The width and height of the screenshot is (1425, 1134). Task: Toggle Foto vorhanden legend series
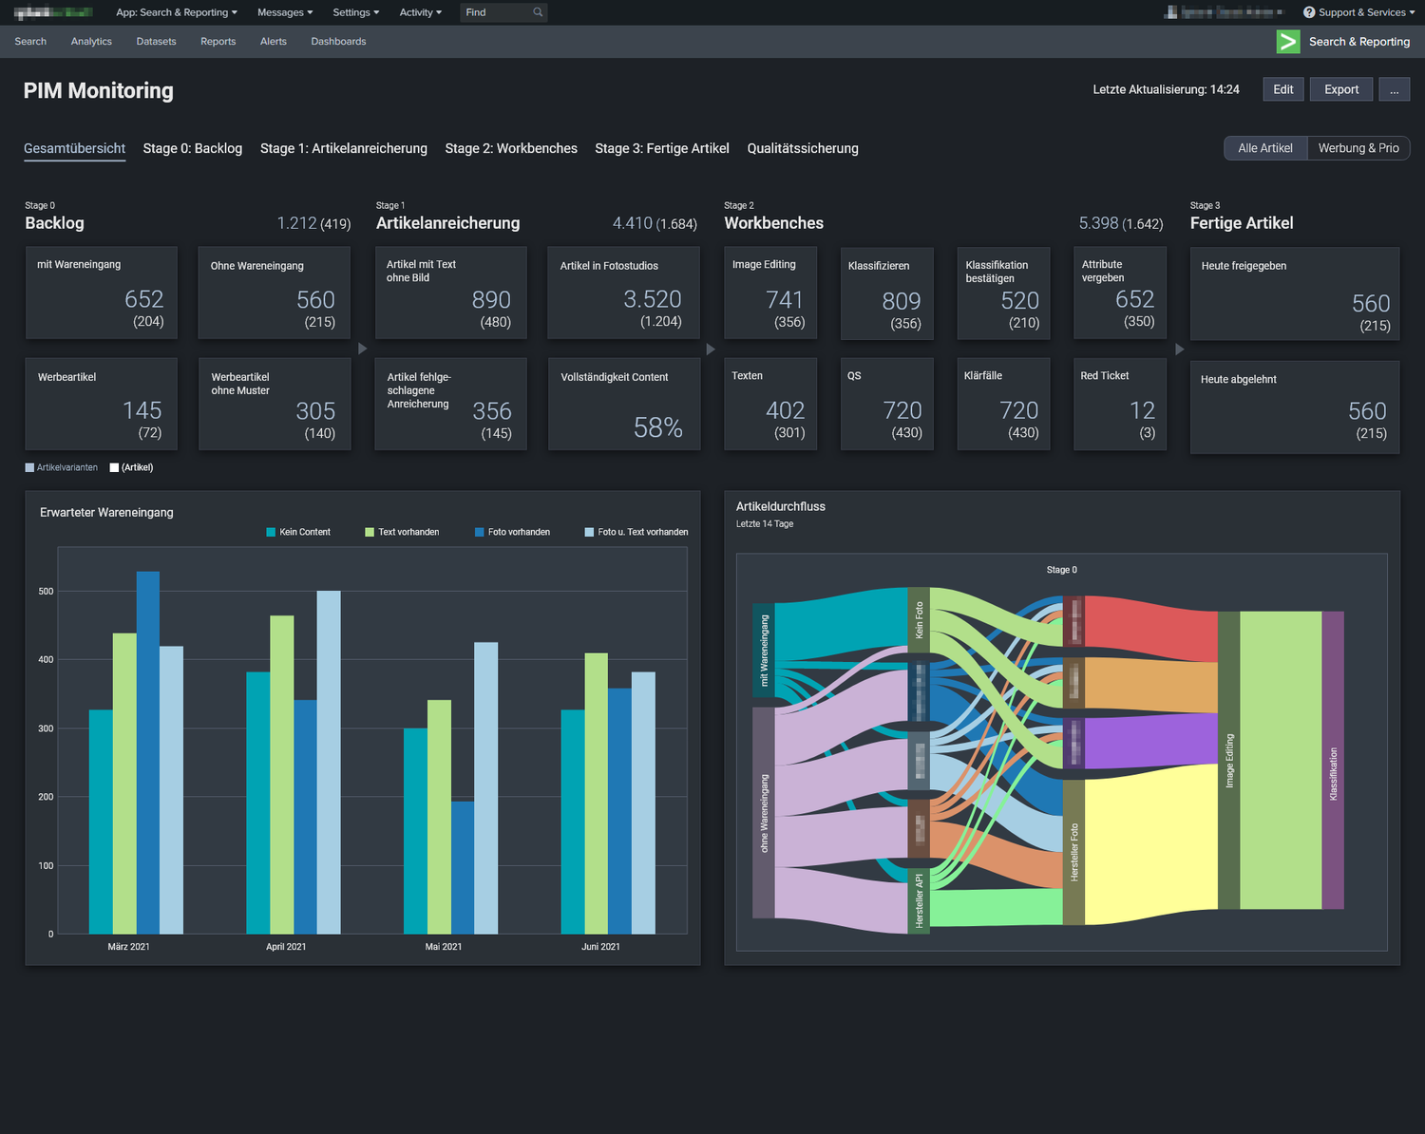(512, 532)
